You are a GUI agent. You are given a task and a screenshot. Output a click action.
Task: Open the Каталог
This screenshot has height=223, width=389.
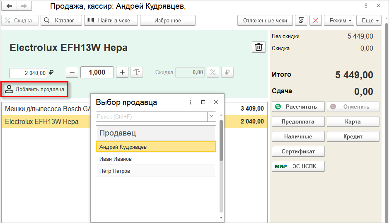click(61, 20)
